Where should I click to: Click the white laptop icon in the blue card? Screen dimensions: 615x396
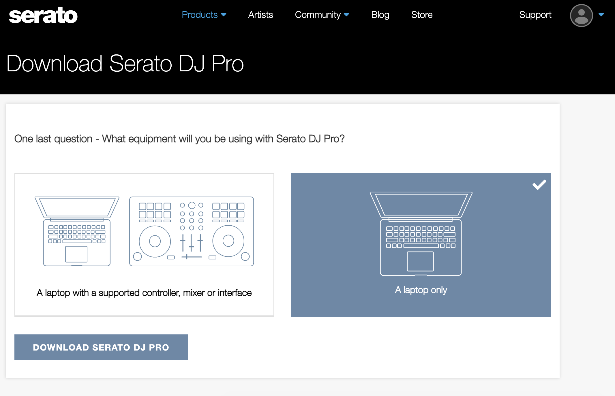pos(421,234)
